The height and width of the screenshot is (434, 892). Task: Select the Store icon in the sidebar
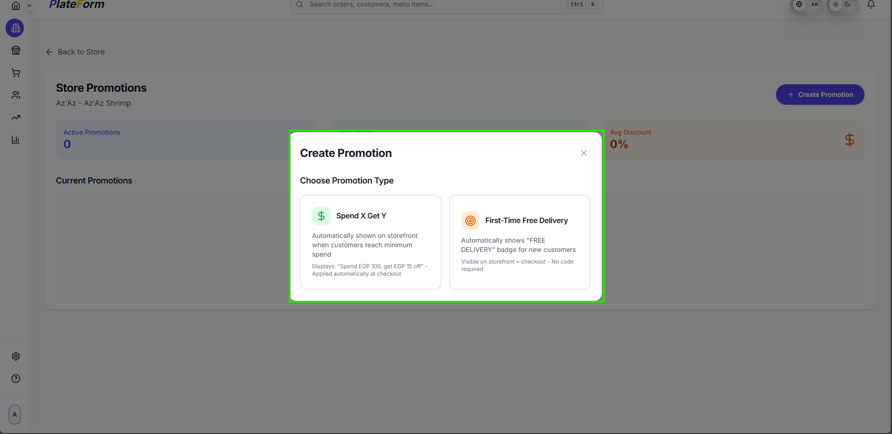pos(15,50)
